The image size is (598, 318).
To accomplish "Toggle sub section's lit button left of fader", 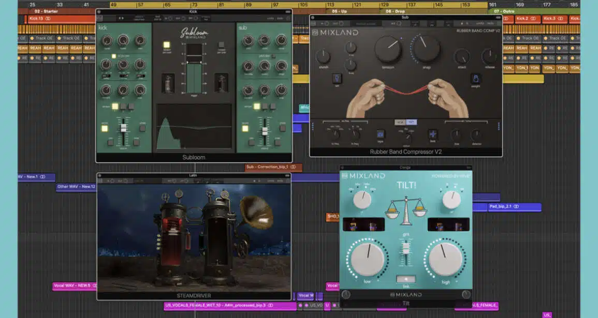I will (x=245, y=129).
